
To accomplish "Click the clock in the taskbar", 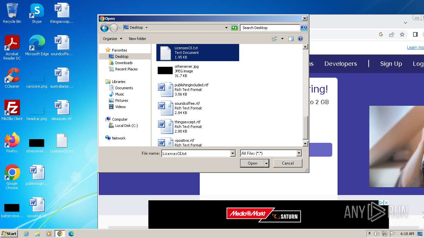I will click(x=407, y=234).
